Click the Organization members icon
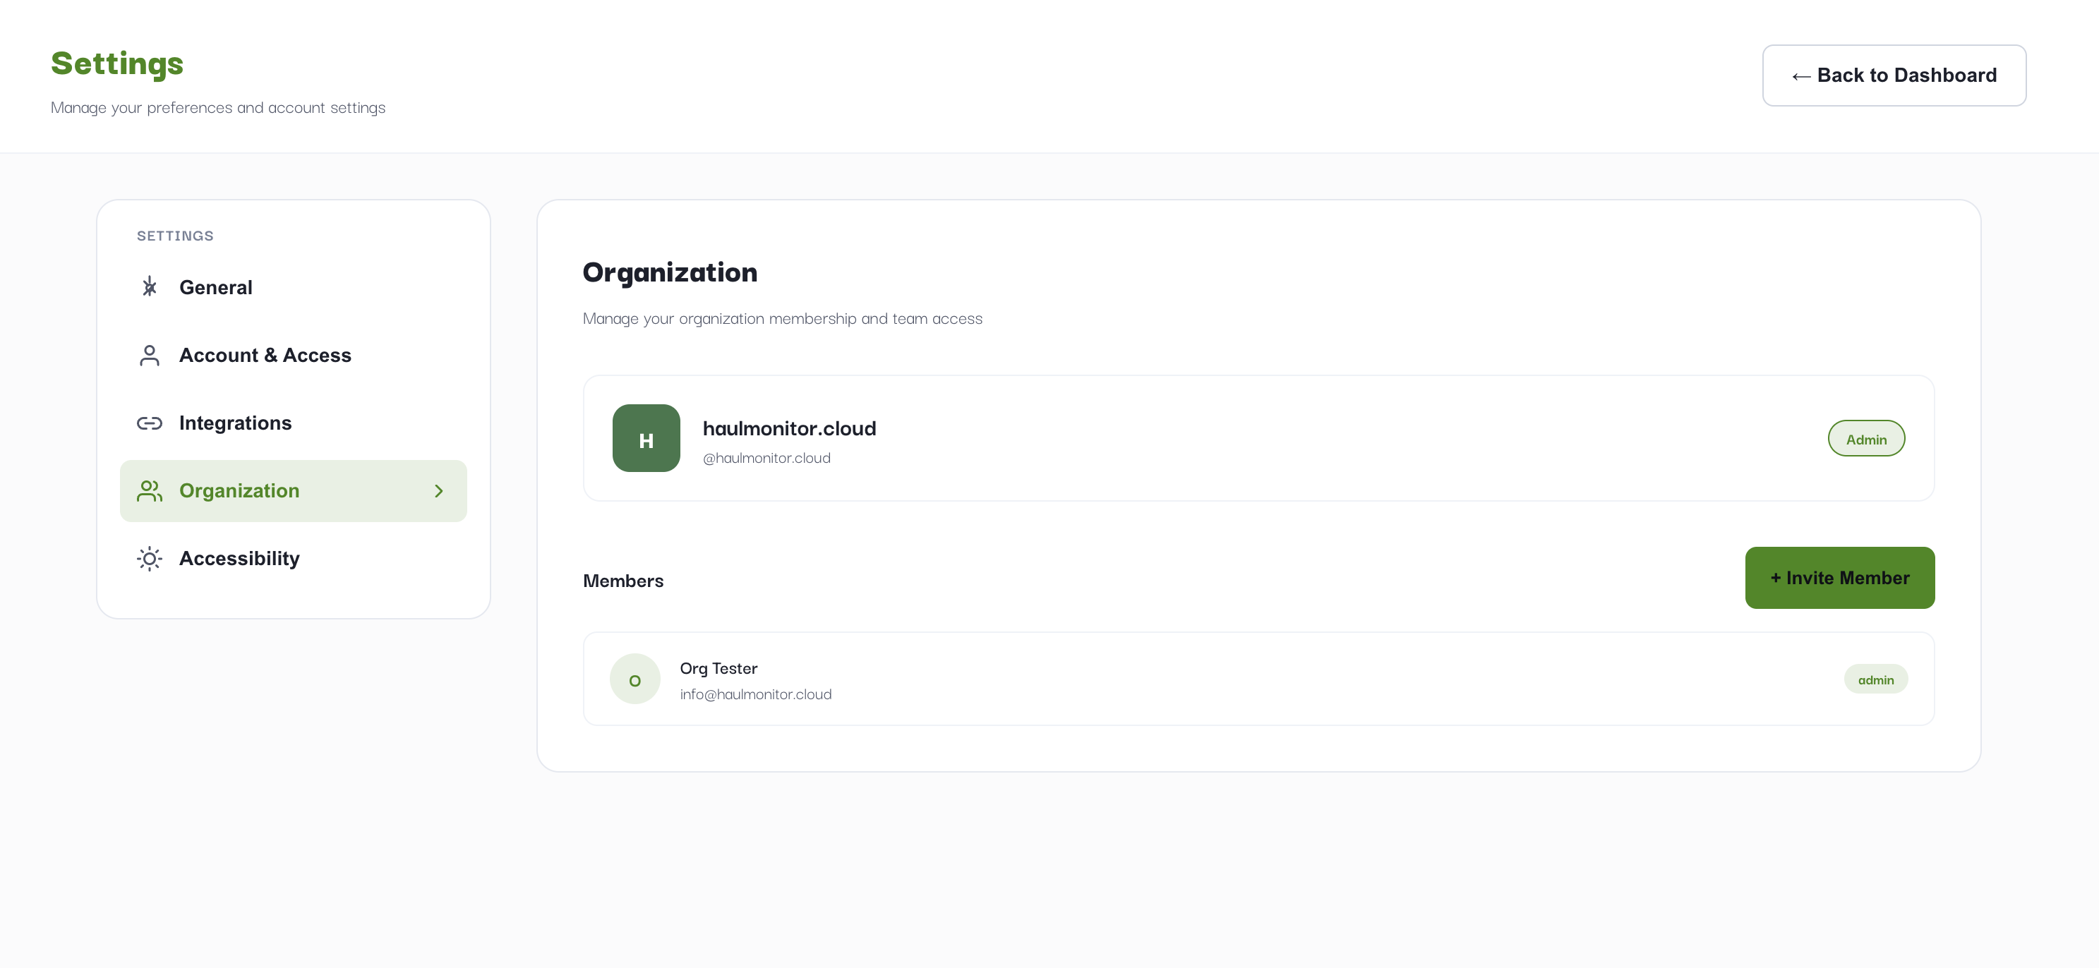Viewport: 2099px width, 968px height. click(149, 490)
